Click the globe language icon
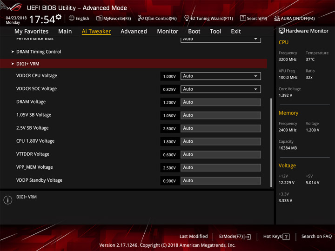Image resolution: width=335 pixels, height=251 pixels. [x=72, y=18]
